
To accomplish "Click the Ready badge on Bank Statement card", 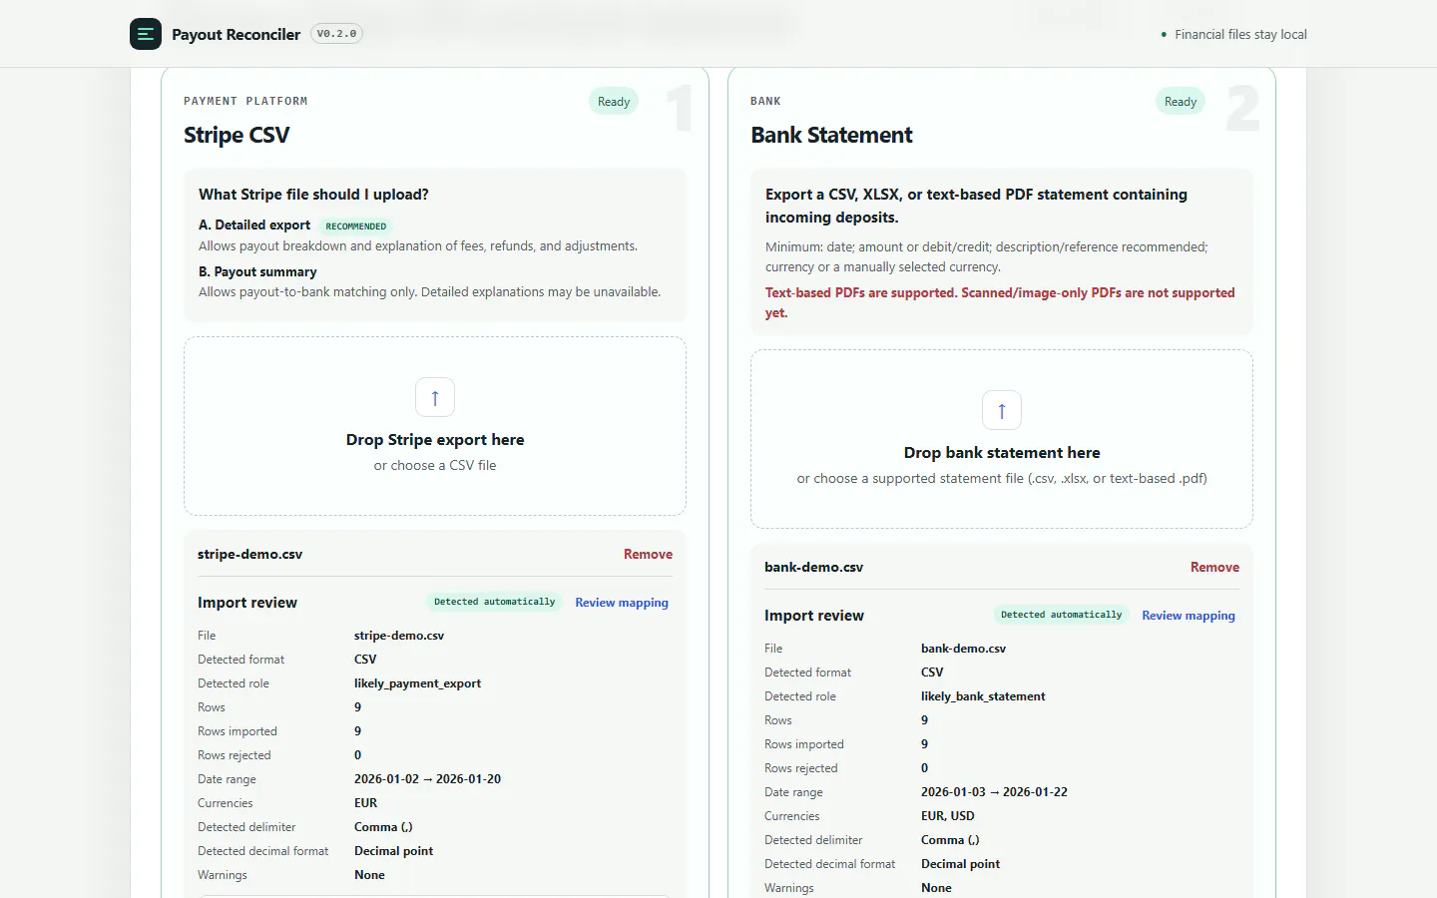I will tap(1181, 102).
